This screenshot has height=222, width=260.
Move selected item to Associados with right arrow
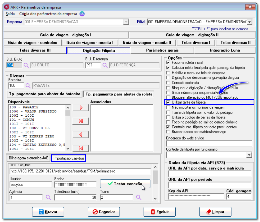click(81, 108)
